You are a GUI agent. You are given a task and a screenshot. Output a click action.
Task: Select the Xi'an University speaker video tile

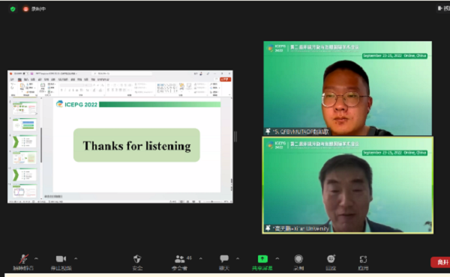click(x=347, y=185)
